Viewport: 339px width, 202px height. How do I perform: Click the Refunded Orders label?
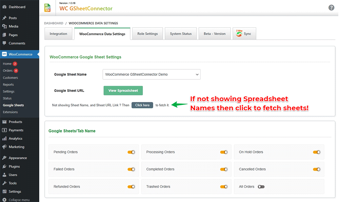[x=67, y=186]
